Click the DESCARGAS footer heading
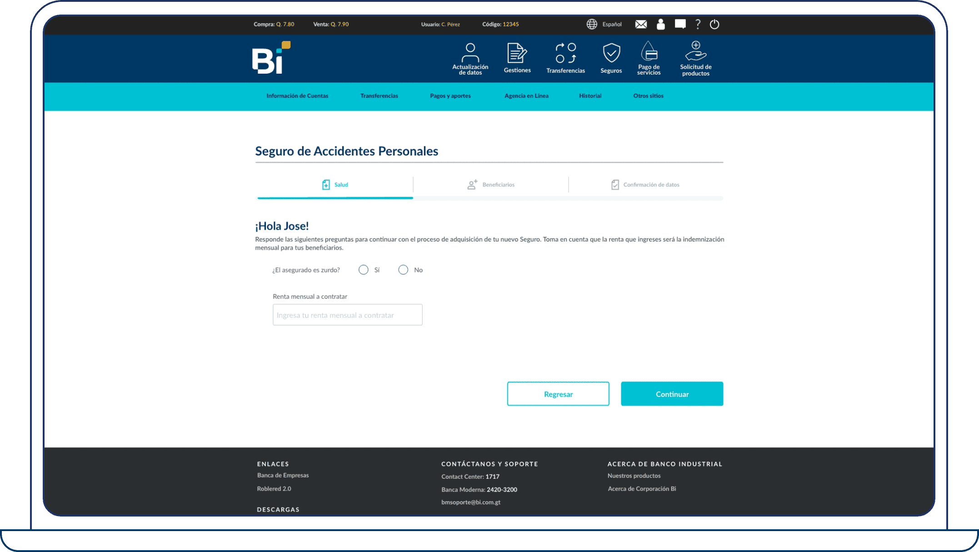The width and height of the screenshot is (979, 552). 278,510
